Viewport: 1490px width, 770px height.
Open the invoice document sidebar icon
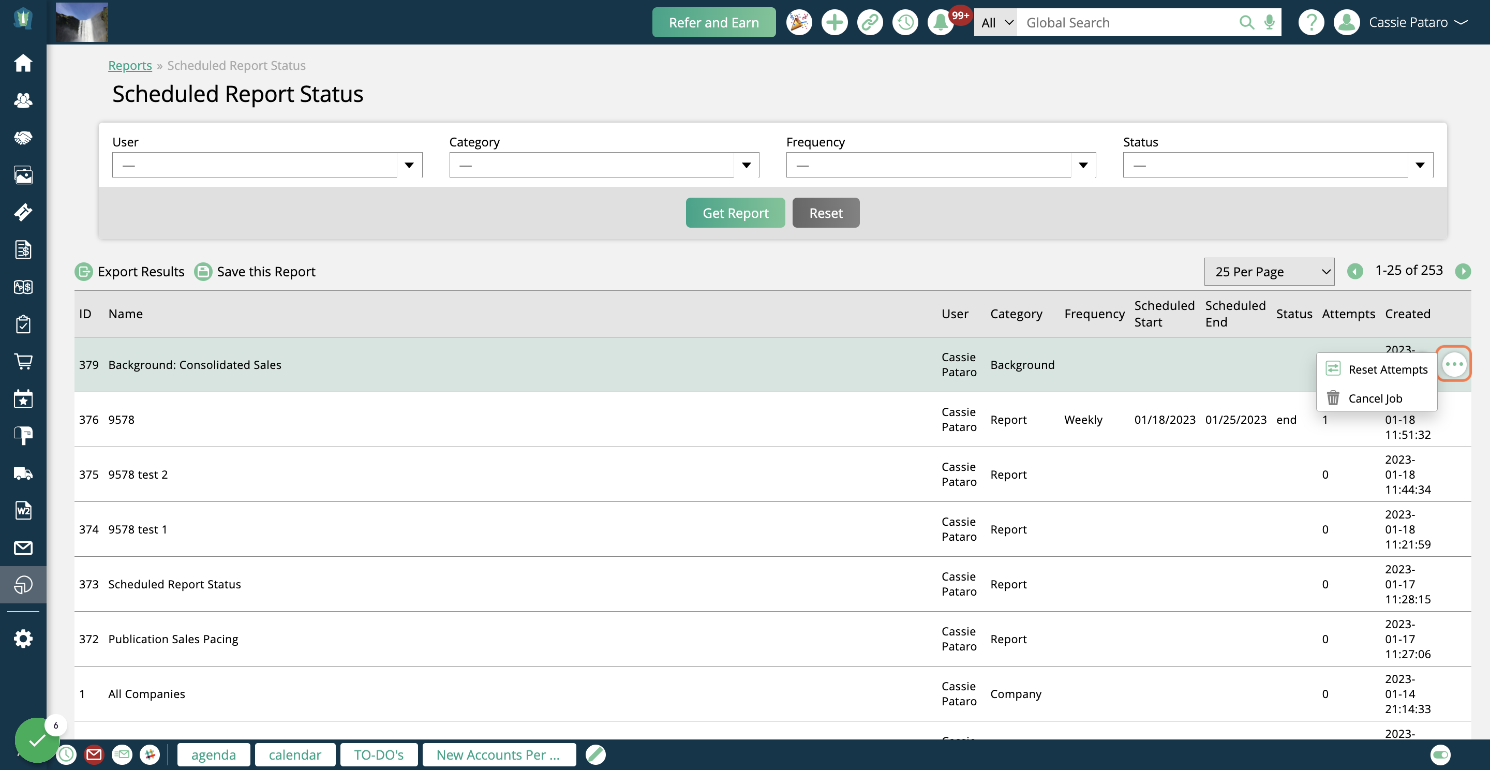pos(23,249)
